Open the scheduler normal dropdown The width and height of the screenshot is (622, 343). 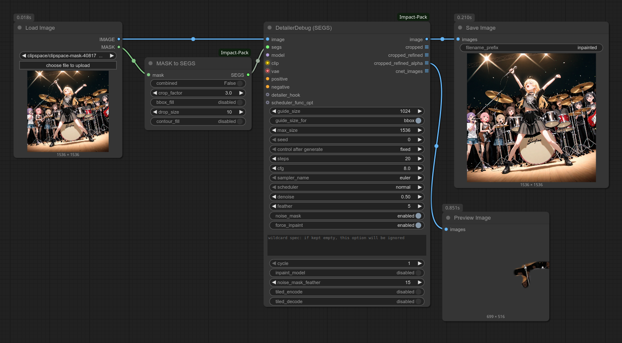347,187
